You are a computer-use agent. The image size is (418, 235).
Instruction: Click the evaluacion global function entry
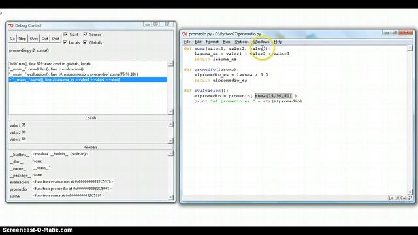point(61,182)
